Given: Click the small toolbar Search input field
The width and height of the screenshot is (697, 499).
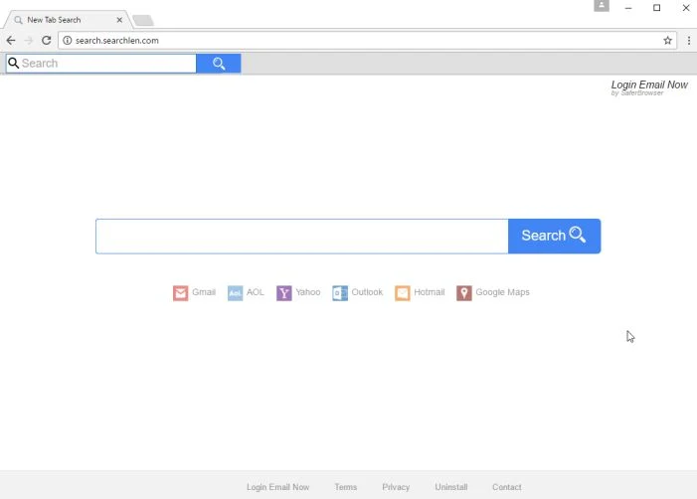Looking at the screenshot, I should pyautogui.click(x=101, y=64).
